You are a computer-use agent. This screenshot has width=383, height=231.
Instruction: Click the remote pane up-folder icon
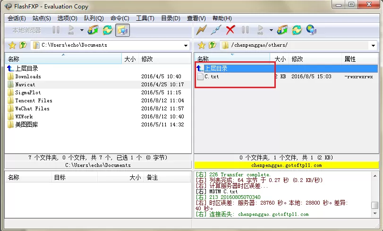(212, 45)
